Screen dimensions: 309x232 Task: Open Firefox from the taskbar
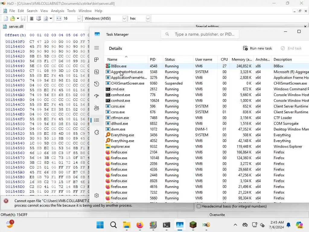pyautogui.click(x=140, y=225)
